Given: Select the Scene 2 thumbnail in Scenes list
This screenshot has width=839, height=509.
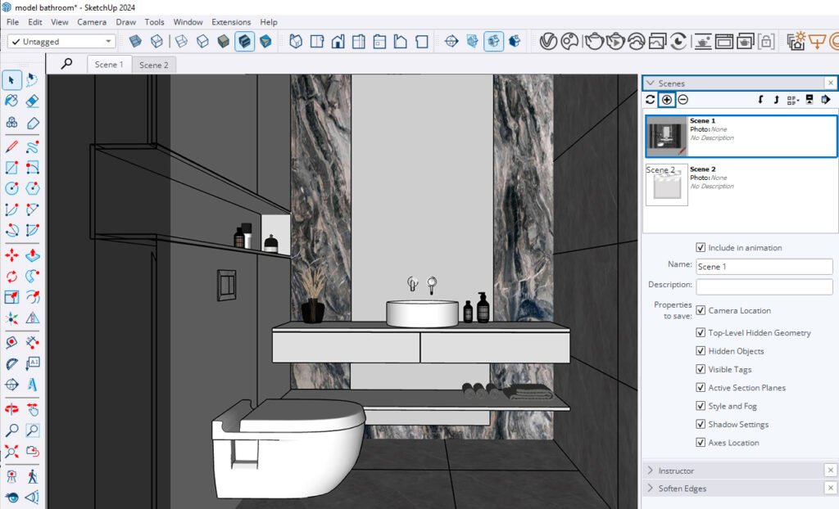Looking at the screenshot, I should [x=667, y=185].
